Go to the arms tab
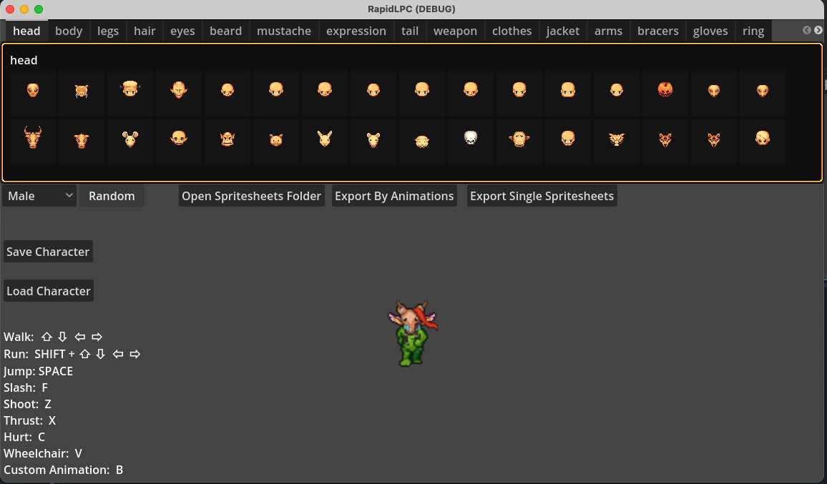Image resolution: width=827 pixels, height=484 pixels. click(x=608, y=31)
